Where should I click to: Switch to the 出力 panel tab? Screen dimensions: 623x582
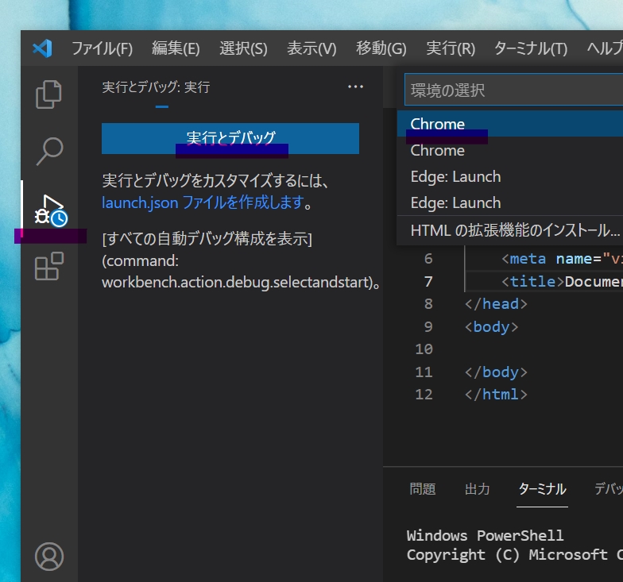coord(477,489)
